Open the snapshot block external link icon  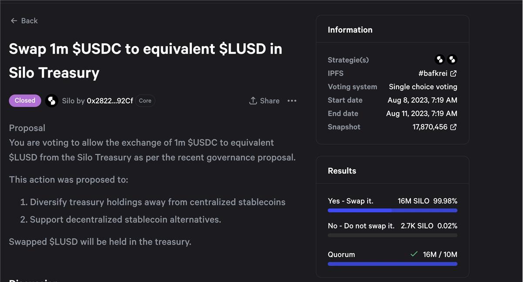click(453, 127)
